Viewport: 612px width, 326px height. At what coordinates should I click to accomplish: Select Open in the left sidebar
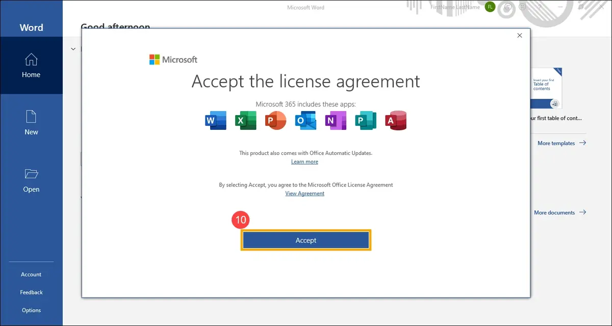pos(31,180)
